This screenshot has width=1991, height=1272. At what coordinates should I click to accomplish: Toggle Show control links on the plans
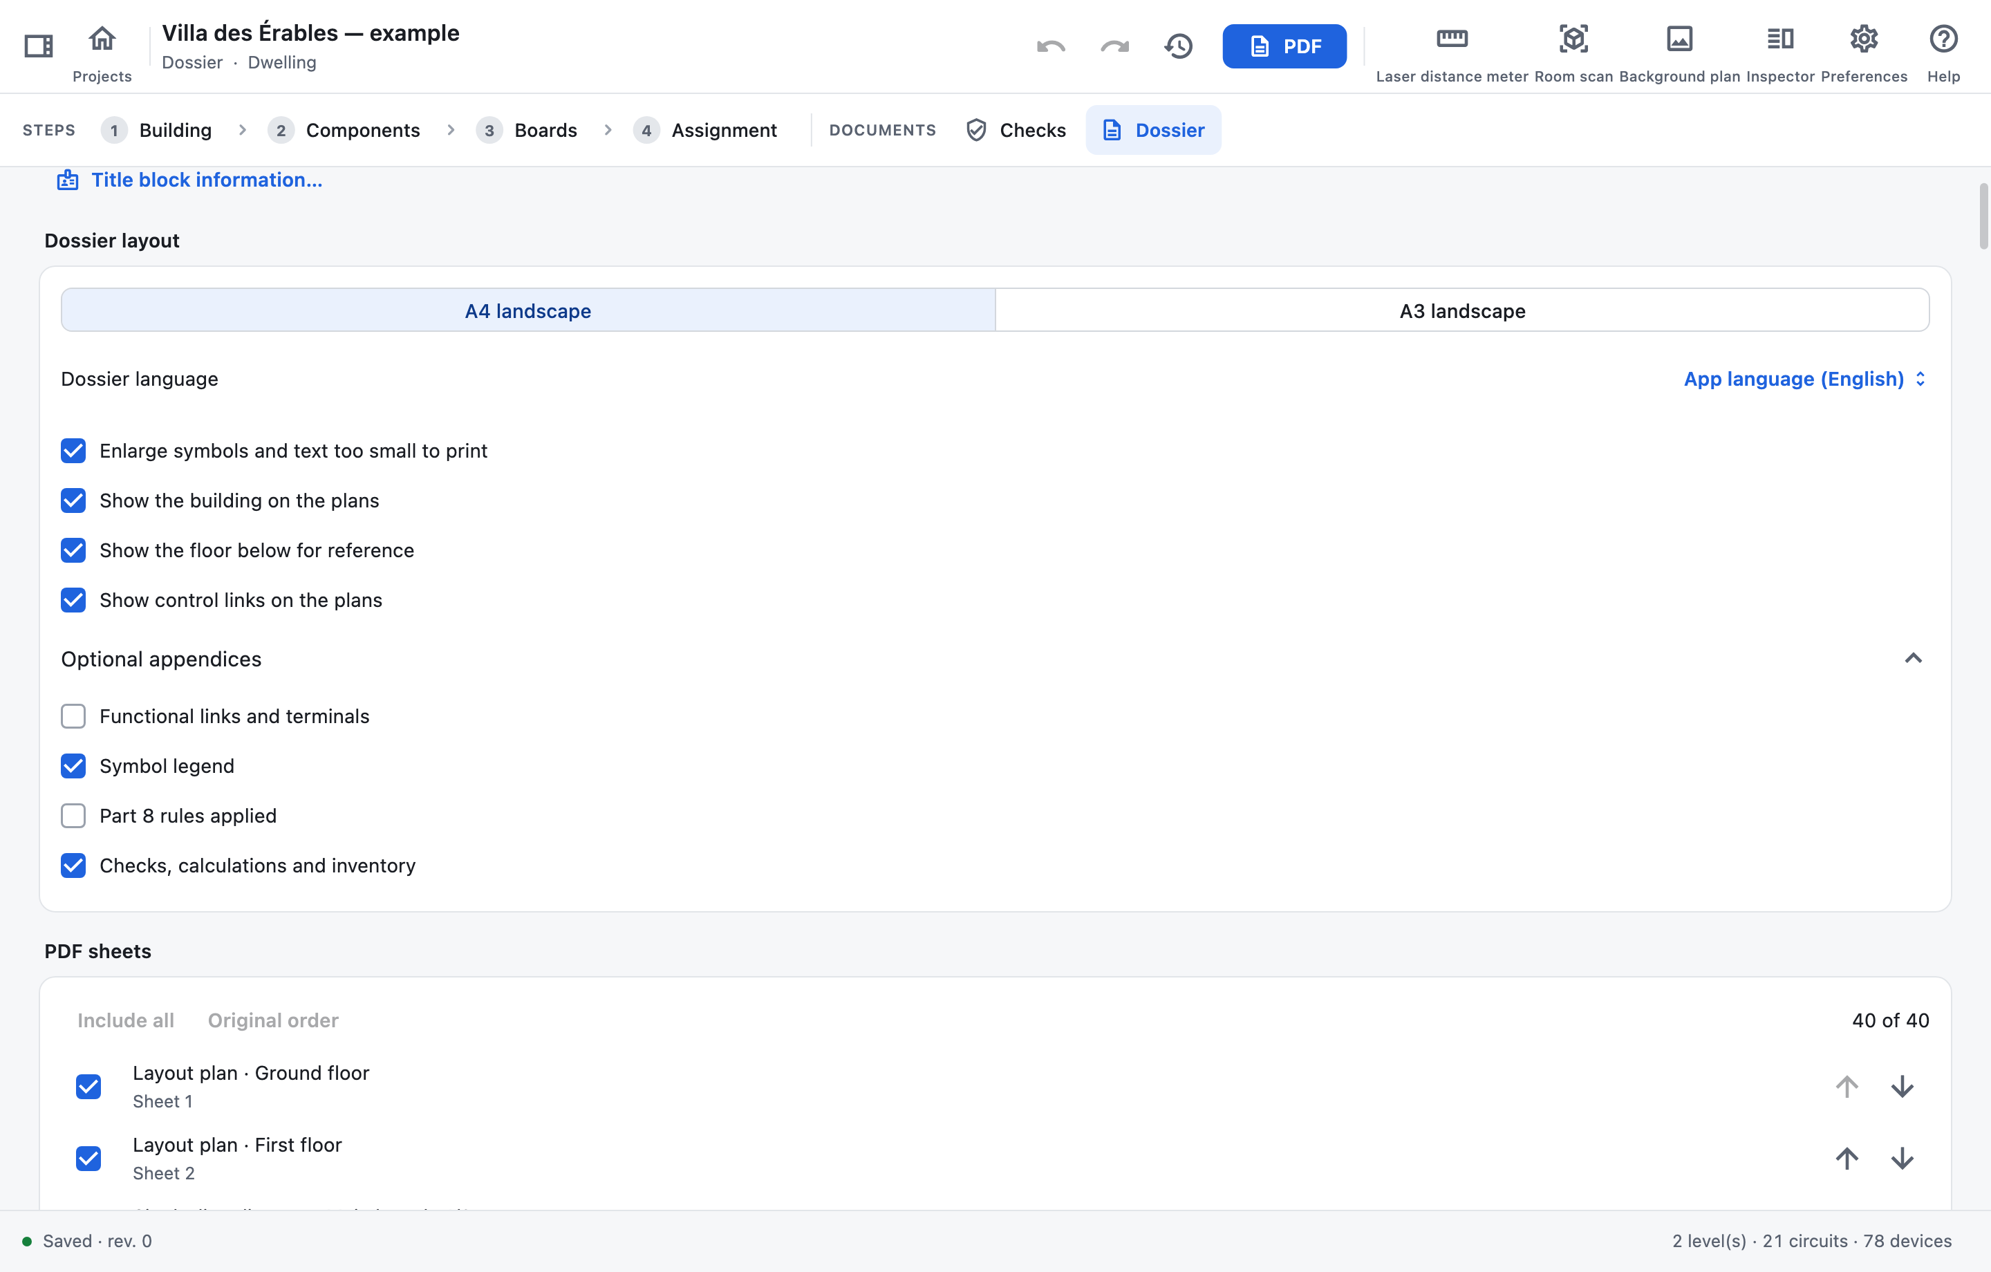[73, 599]
